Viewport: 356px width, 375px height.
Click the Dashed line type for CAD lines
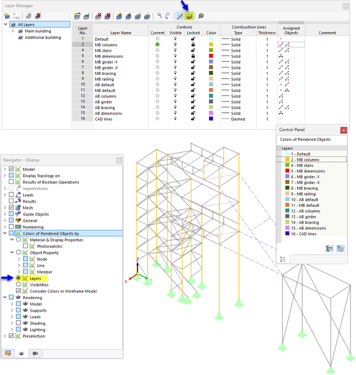click(x=238, y=119)
